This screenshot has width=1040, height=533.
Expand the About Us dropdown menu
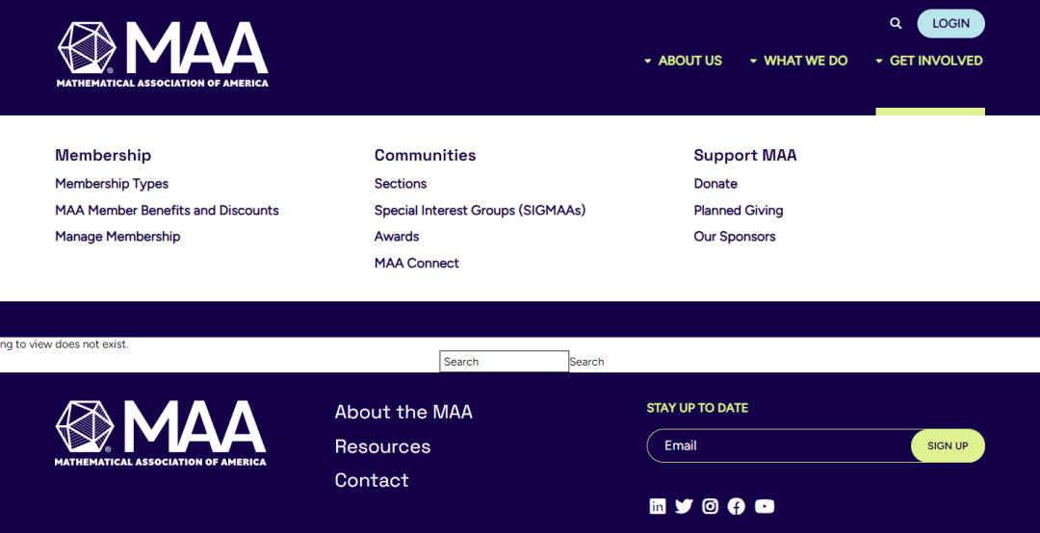683,61
